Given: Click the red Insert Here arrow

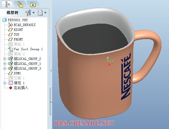Looking at the screenshot, I should pyautogui.click(x=11, y=88).
